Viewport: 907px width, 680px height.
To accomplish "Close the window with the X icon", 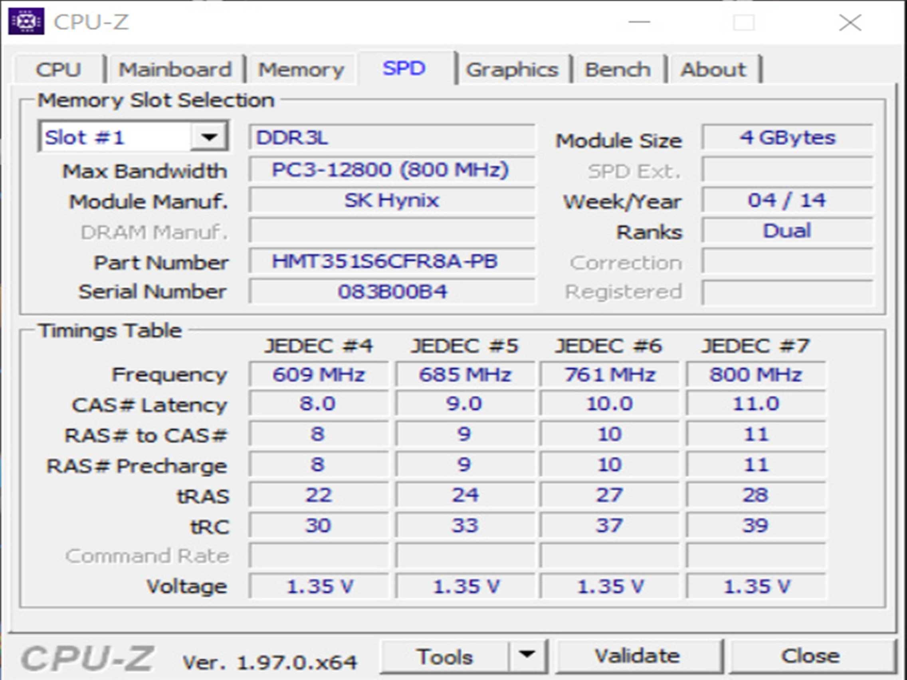I will pyautogui.click(x=850, y=22).
